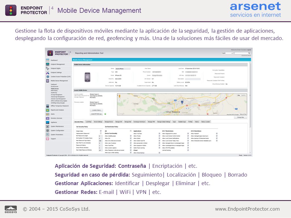Collapse Mobile Device Management menu
The image size is (291, 218).
[x=59, y=81]
